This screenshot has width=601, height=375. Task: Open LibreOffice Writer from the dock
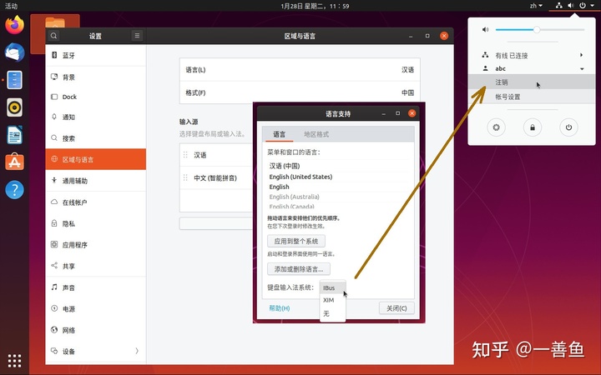click(14, 135)
